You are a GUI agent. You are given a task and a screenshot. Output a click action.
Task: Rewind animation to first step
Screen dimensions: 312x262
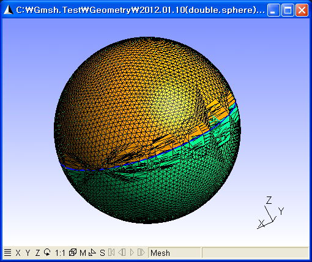111,252
